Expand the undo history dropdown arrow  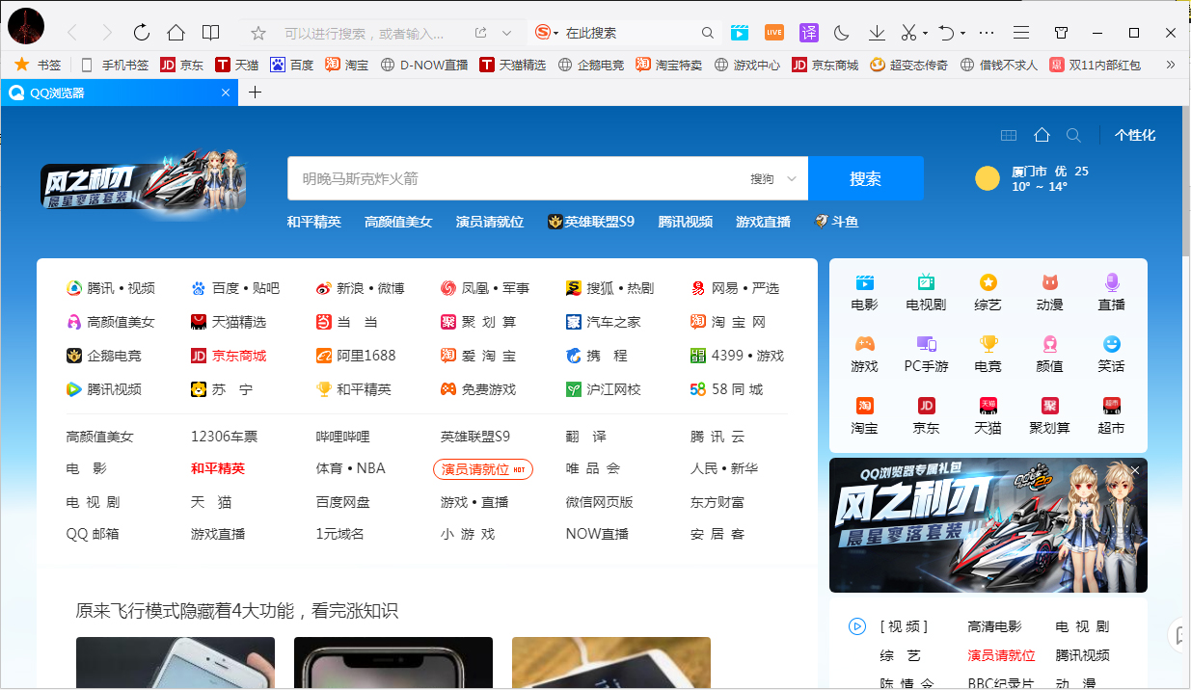962,32
